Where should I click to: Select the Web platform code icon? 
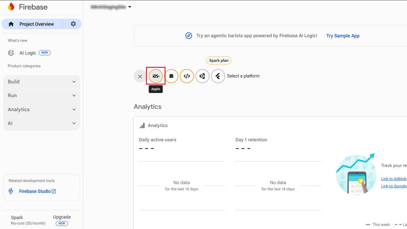tap(187, 76)
